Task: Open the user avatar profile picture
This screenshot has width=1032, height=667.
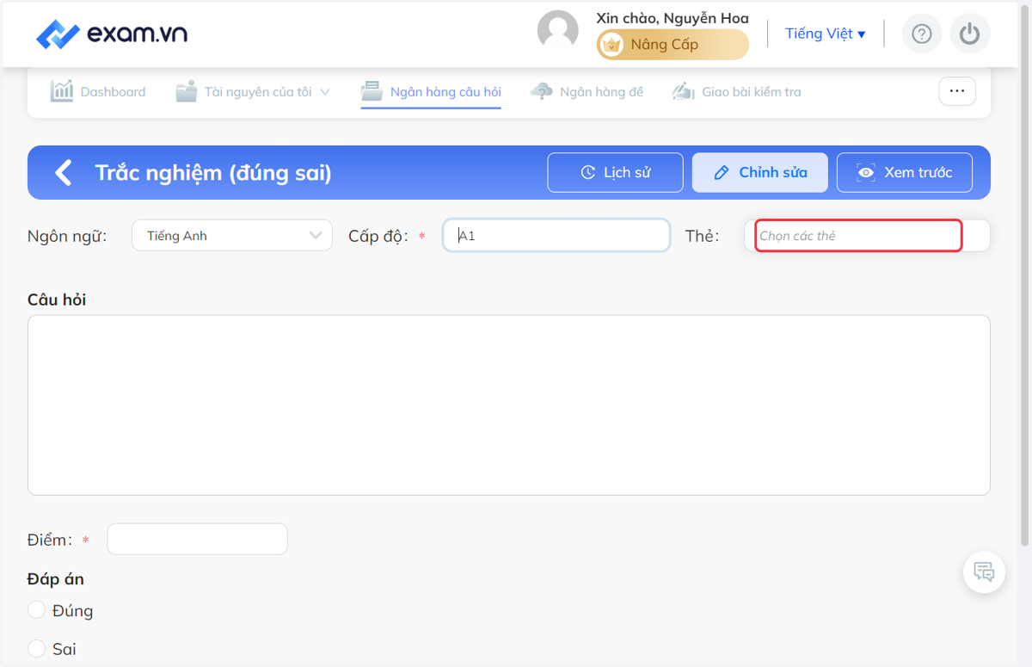Action: [557, 31]
